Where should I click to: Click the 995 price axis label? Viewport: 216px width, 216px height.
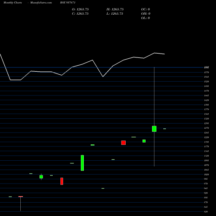(x=206, y=179)
